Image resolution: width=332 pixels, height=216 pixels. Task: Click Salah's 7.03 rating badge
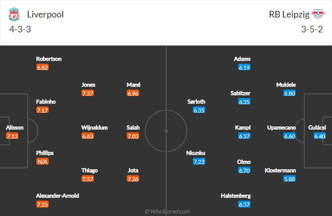(134, 136)
